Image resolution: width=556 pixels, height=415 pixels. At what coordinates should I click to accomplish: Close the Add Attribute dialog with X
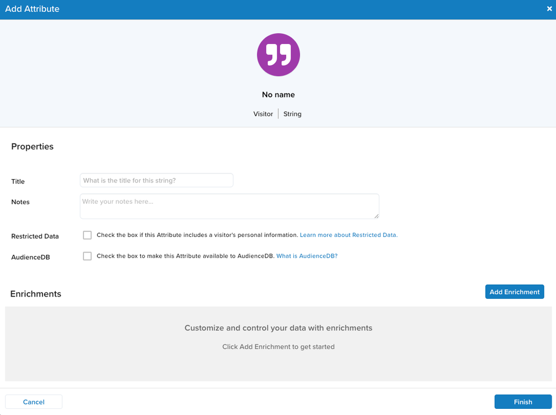pos(549,9)
